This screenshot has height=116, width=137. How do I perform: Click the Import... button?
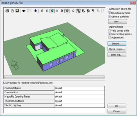click(x=117, y=44)
